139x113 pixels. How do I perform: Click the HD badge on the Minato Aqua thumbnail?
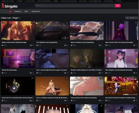click(32, 51)
